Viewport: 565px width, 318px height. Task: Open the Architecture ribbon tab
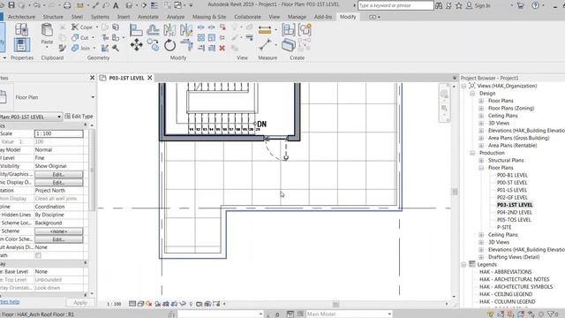[21, 17]
